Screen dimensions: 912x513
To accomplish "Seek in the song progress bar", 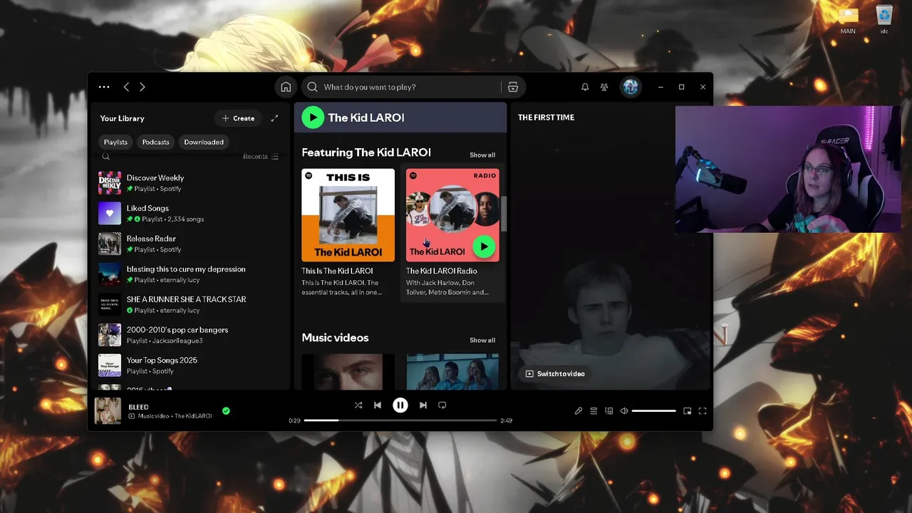I will tap(400, 420).
